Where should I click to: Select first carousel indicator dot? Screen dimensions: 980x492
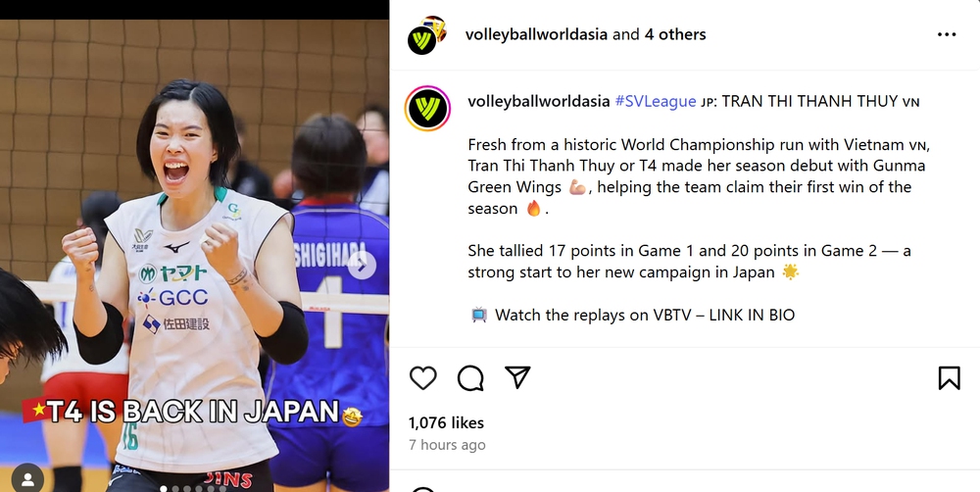coord(164,489)
